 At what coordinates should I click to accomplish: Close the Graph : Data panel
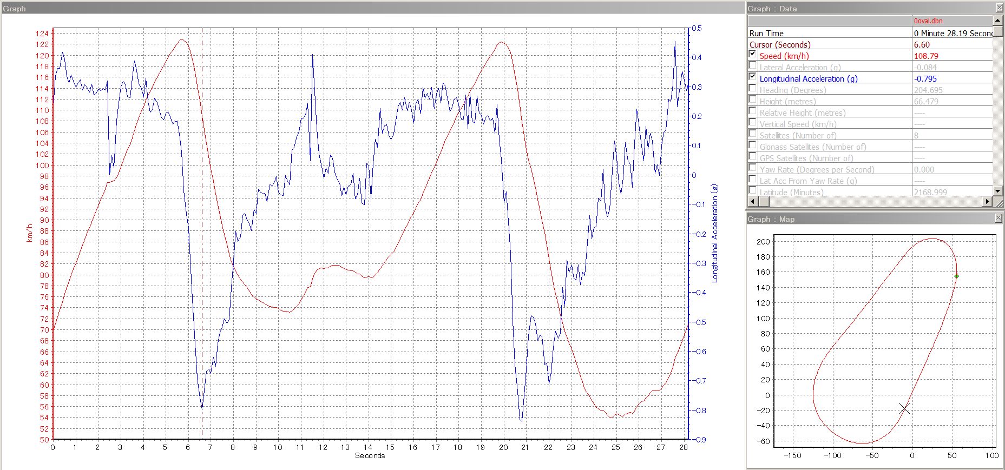coord(999,8)
